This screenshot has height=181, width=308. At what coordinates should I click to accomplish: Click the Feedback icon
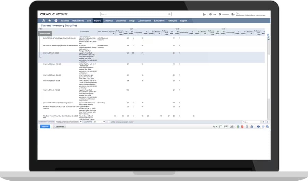pyautogui.click(x=220, y=14)
